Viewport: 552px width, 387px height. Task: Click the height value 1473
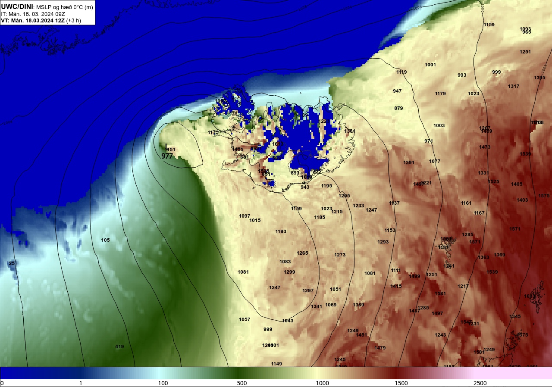tap(485, 147)
